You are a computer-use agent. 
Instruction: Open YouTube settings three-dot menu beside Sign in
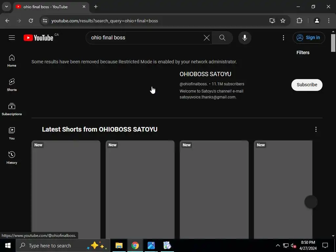click(283, 38)
